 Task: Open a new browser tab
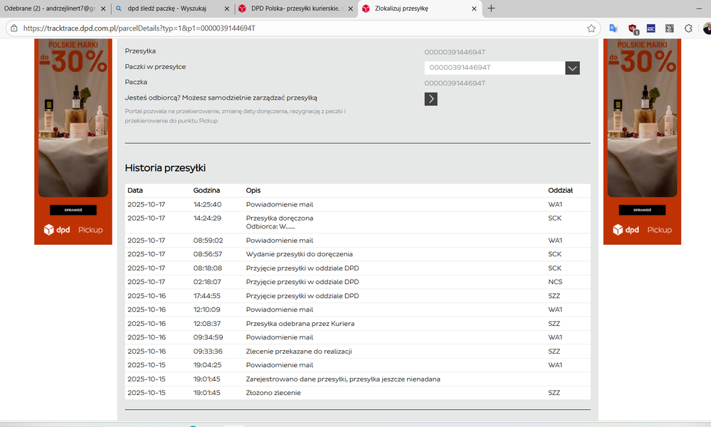[491, 9]
